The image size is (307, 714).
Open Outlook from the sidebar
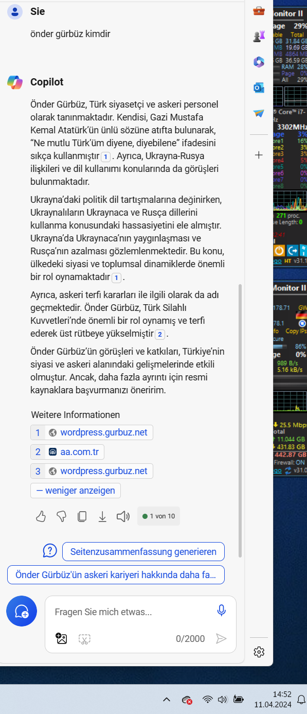point(259,88)
